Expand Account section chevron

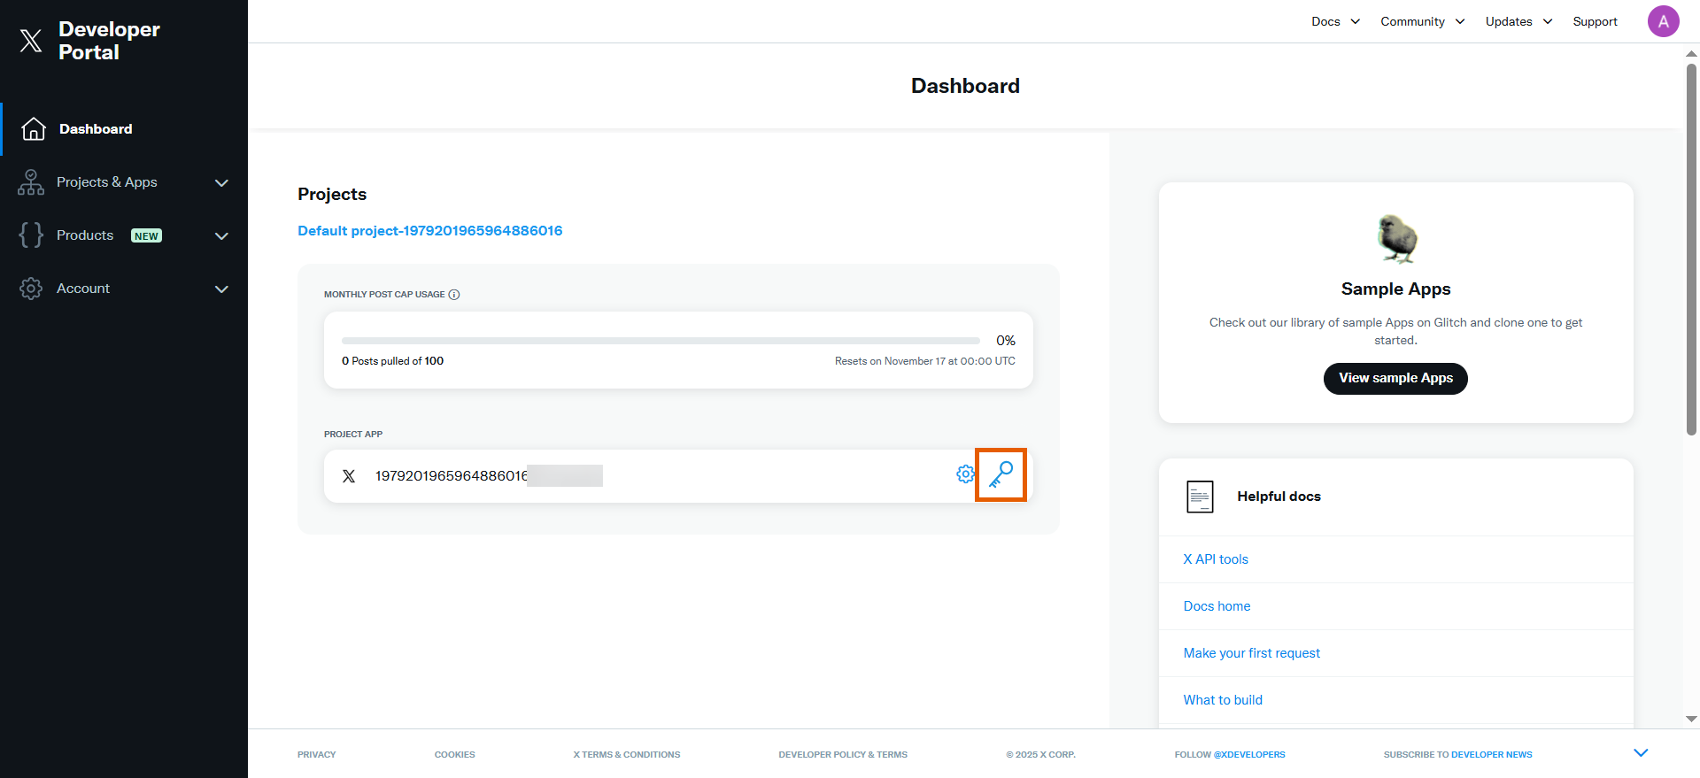[x=221, y=289]
